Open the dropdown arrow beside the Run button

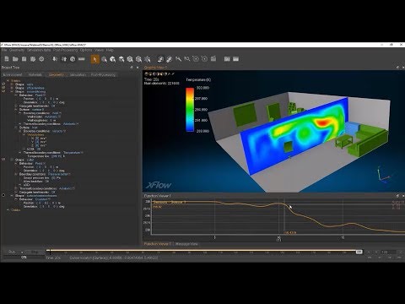[22, 252]
